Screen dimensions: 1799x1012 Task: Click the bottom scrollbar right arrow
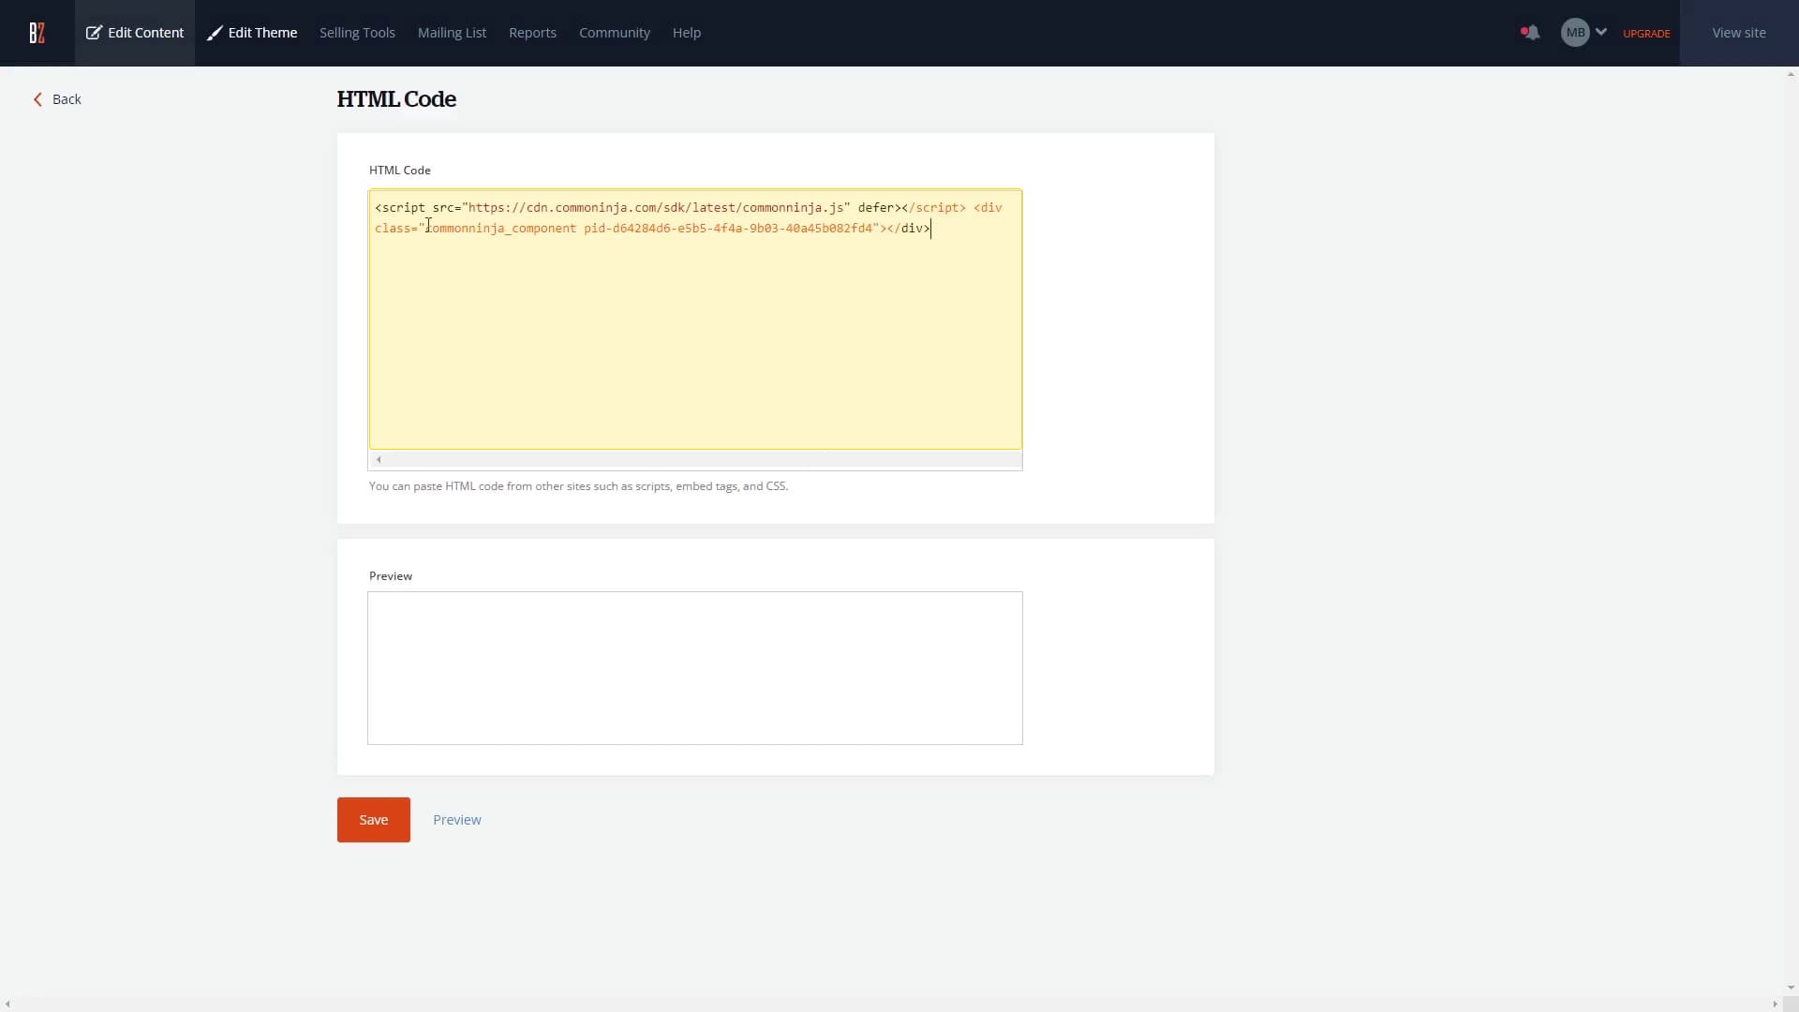1775,1004
